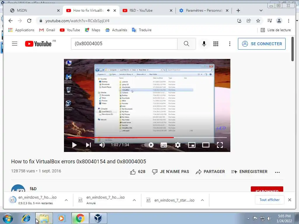Play the video
The image size is (299, 224).
pos(74,145)
